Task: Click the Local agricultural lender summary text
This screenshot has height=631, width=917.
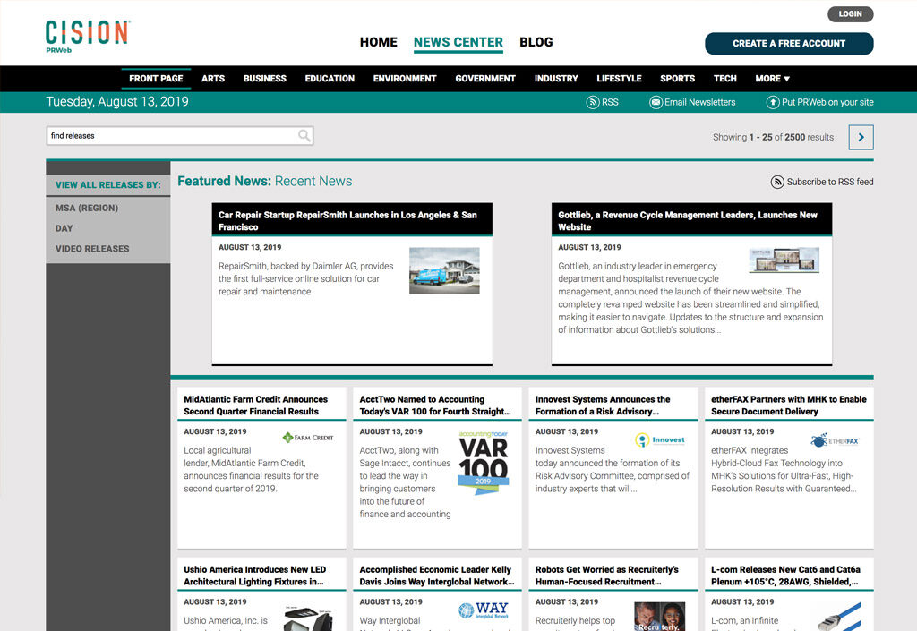Action: (x=252, y=470)
